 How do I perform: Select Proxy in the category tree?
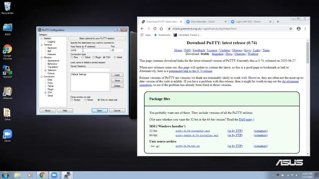pos(50,83)
